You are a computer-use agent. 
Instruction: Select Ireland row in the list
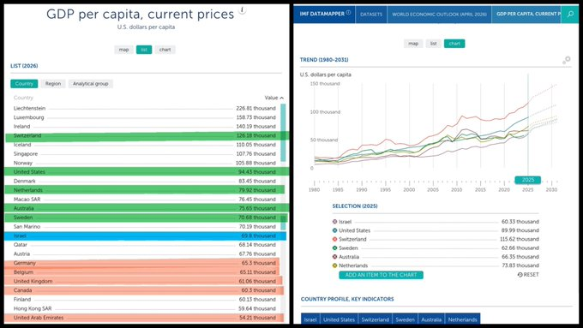coord(145,127)
